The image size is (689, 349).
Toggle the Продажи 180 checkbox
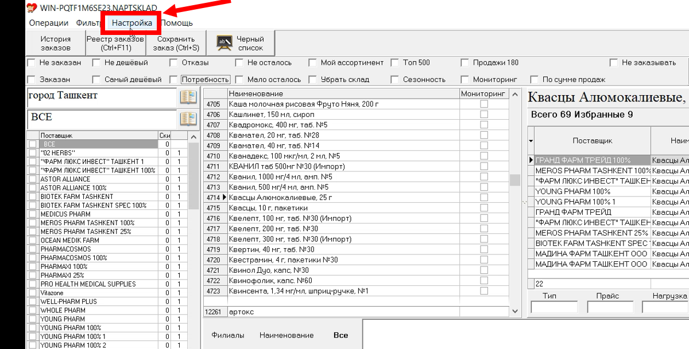coord(464,62)
